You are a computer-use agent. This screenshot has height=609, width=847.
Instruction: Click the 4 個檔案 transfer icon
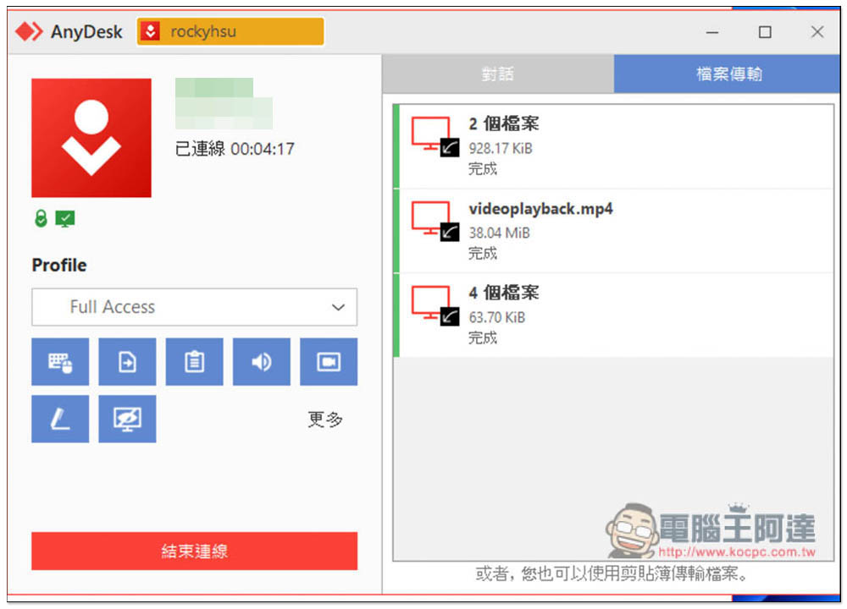[x=435, y=306]
